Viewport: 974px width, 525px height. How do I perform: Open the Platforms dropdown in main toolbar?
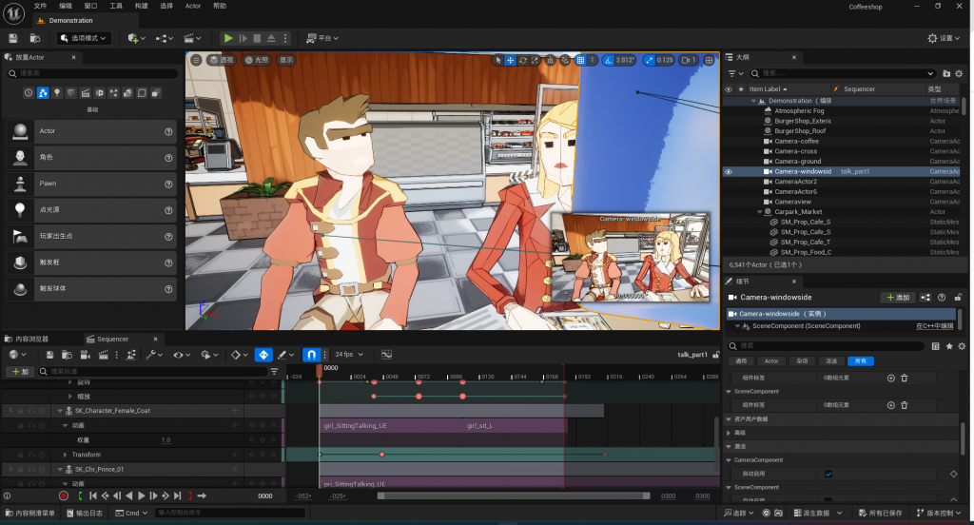click(322, 39)
